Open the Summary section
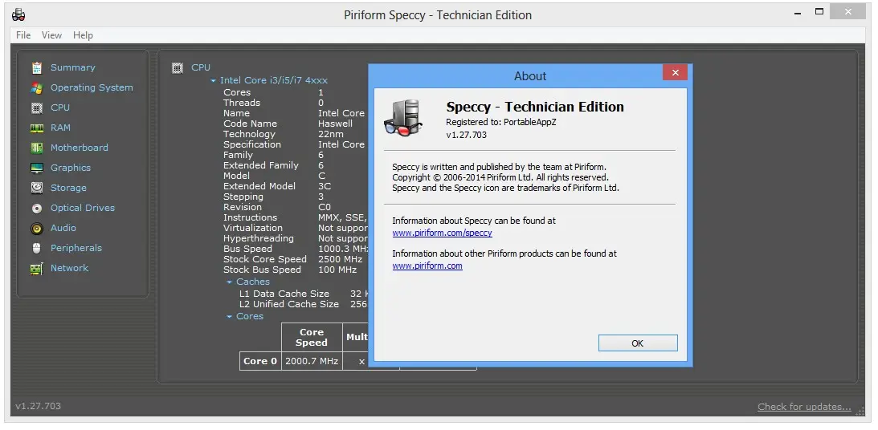 (73, 67)
